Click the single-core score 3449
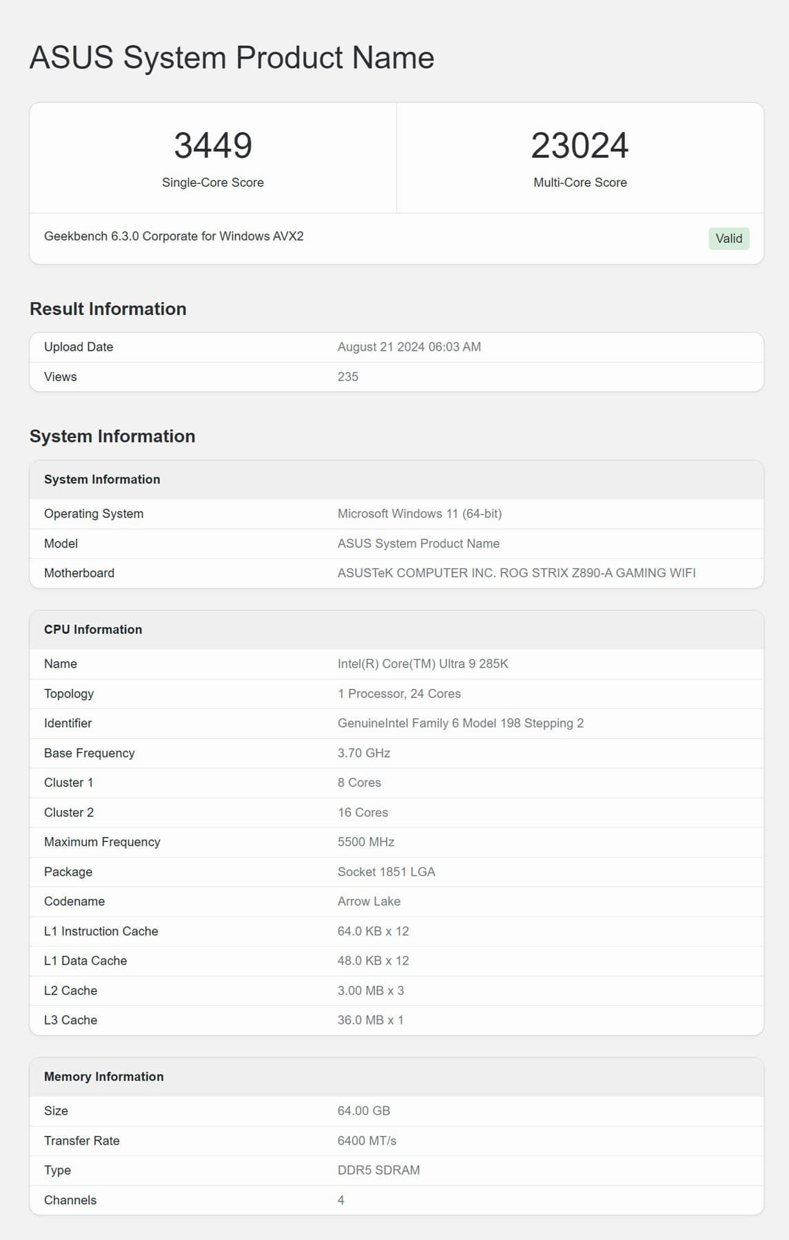Viewport: 789px width, 1240px height. pos(213,145)
